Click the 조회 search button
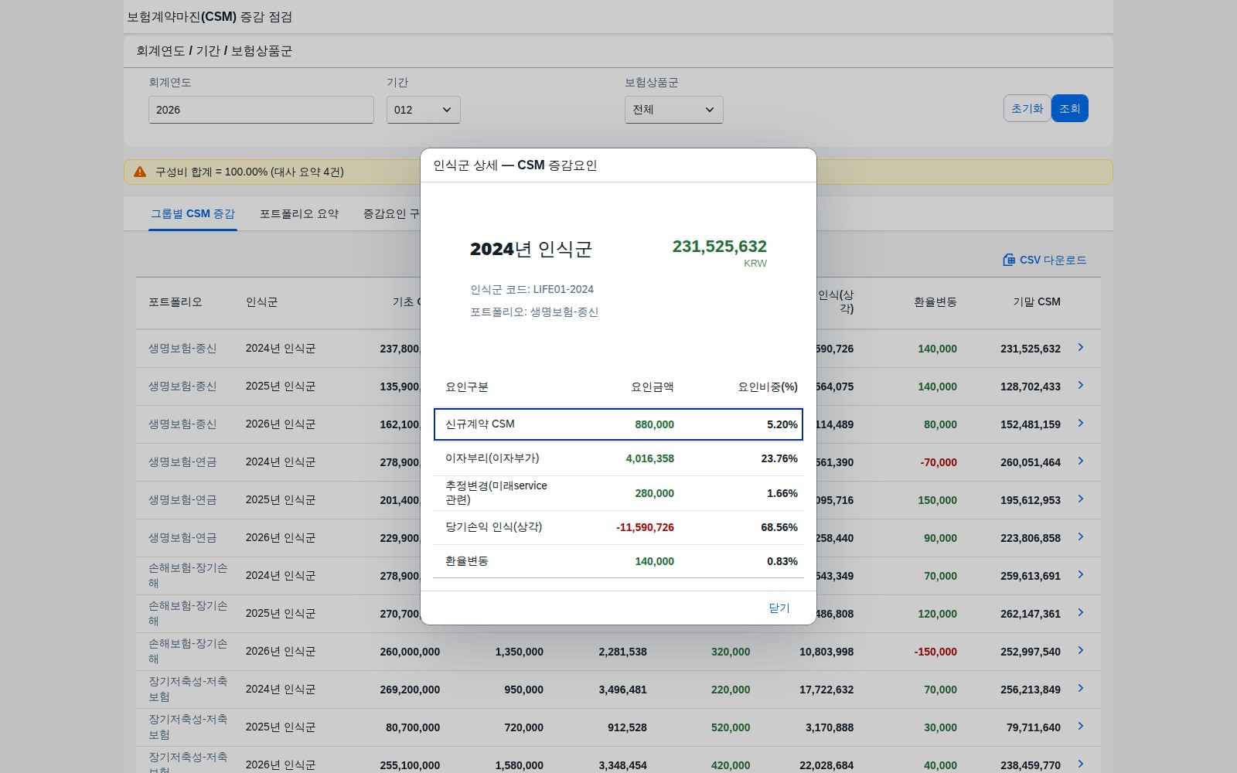 pyautogui.click(x=1070, y=108)
